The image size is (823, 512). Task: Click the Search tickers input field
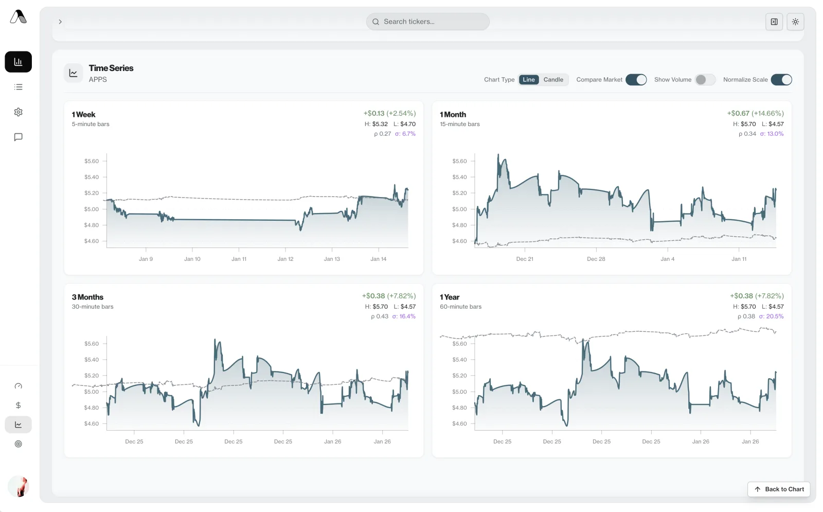tap(427, 22)
